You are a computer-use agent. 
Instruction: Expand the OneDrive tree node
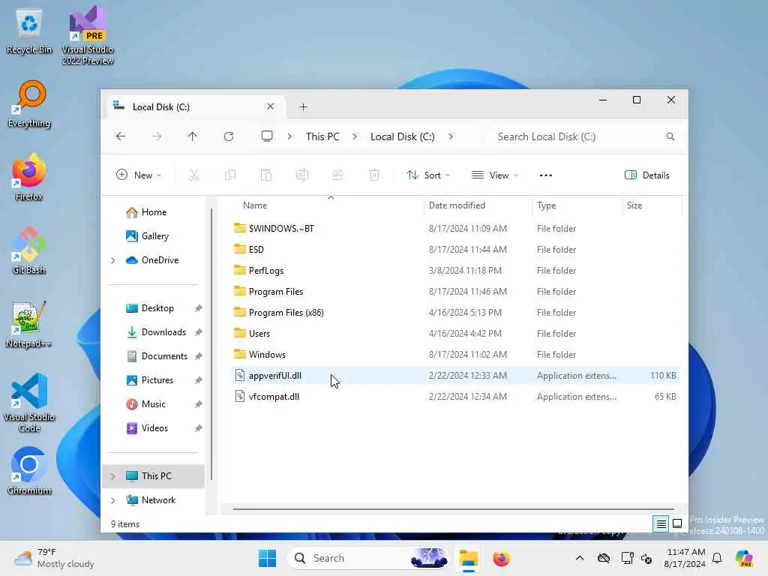click(x=113, y=260)
